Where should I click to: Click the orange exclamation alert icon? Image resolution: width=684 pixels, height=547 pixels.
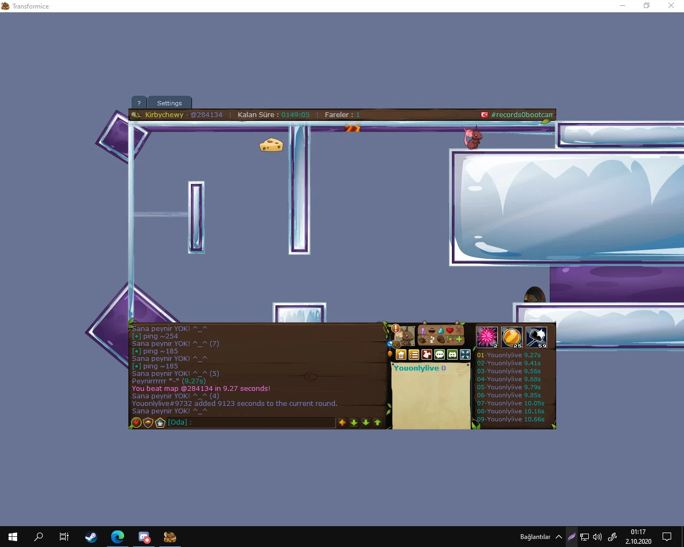tap(396, 328)
